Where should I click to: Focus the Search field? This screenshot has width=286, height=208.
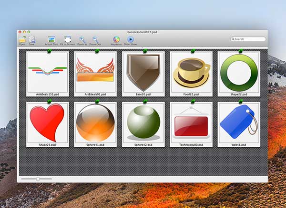248,39
